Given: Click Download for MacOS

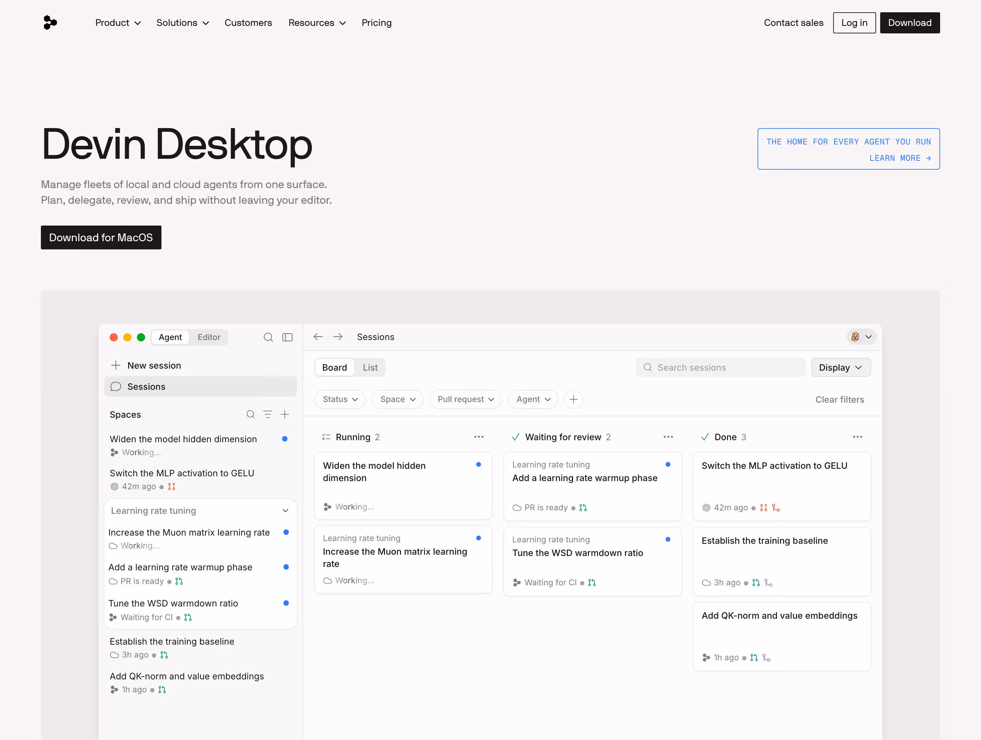Looking at the screenshot, I should point(101,237).
